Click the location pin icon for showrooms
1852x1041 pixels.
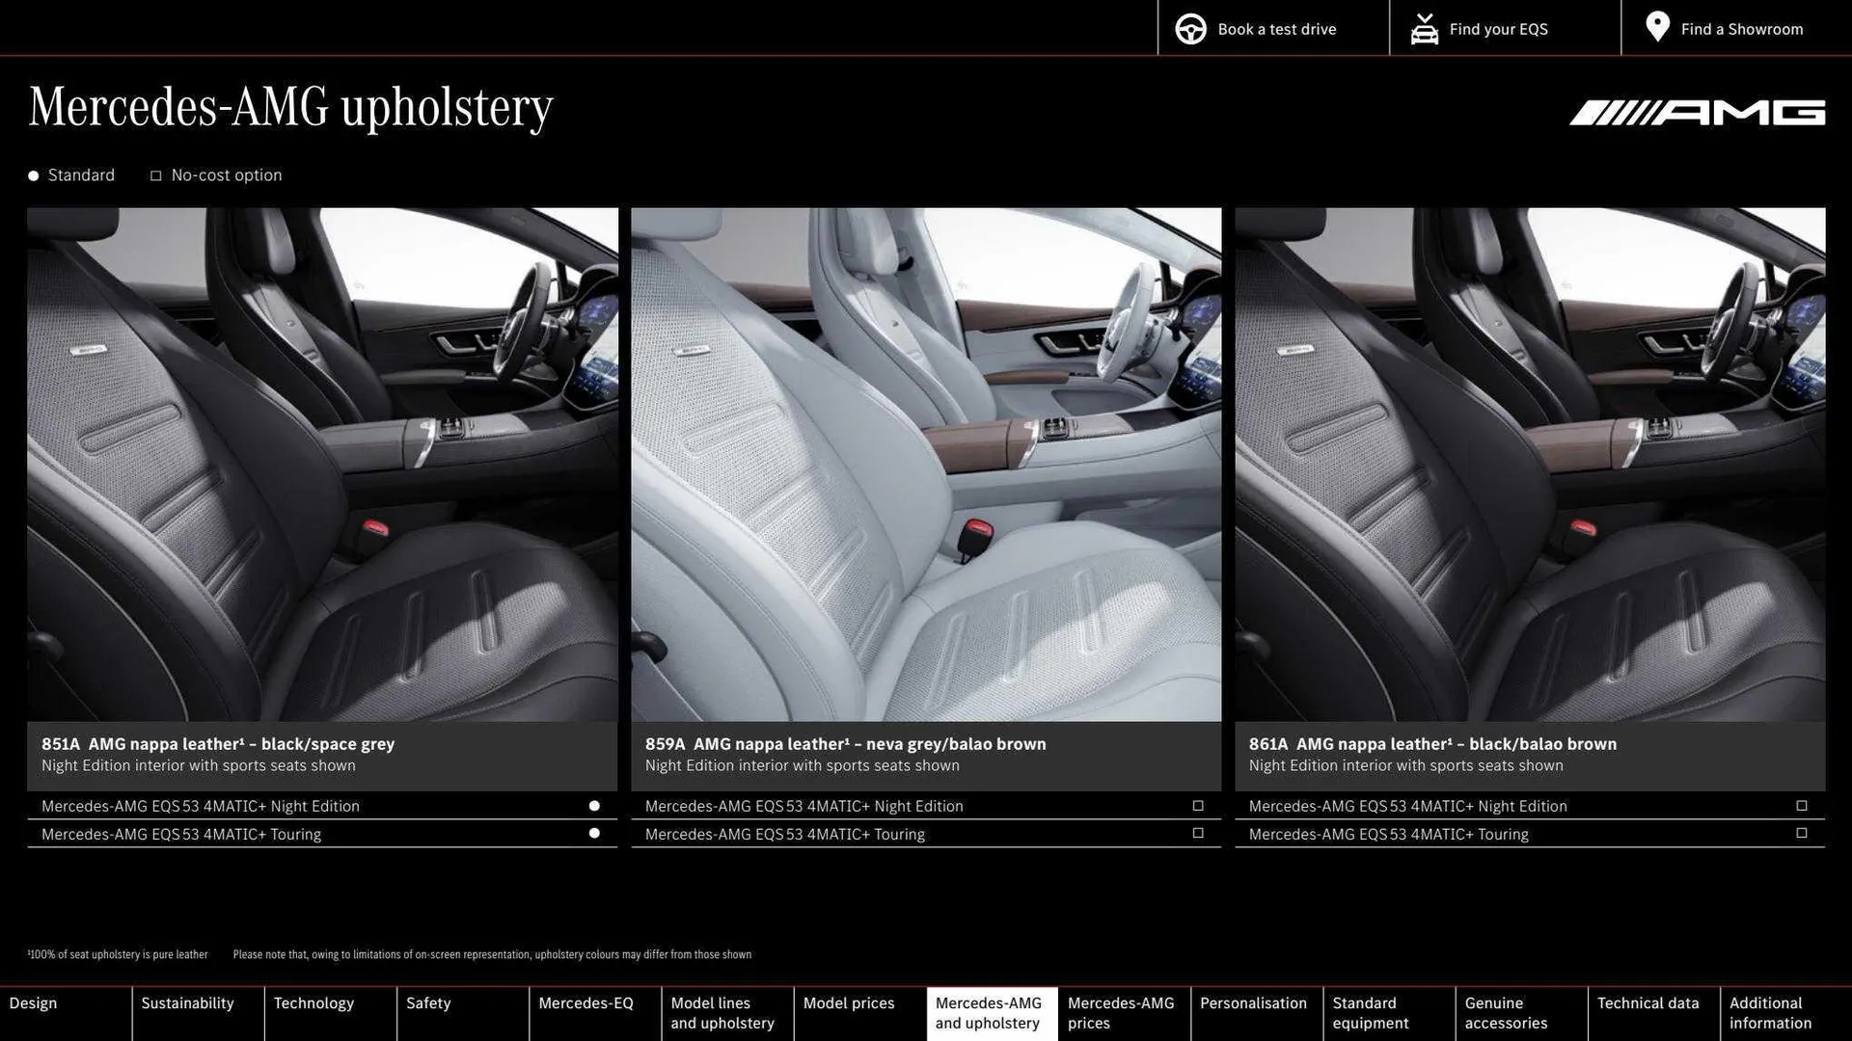pyautogui.click(x=1656, y=27)
